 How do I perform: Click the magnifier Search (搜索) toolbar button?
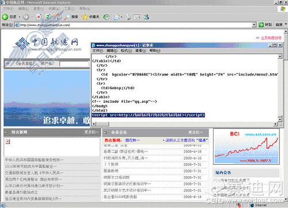(71, 17)
